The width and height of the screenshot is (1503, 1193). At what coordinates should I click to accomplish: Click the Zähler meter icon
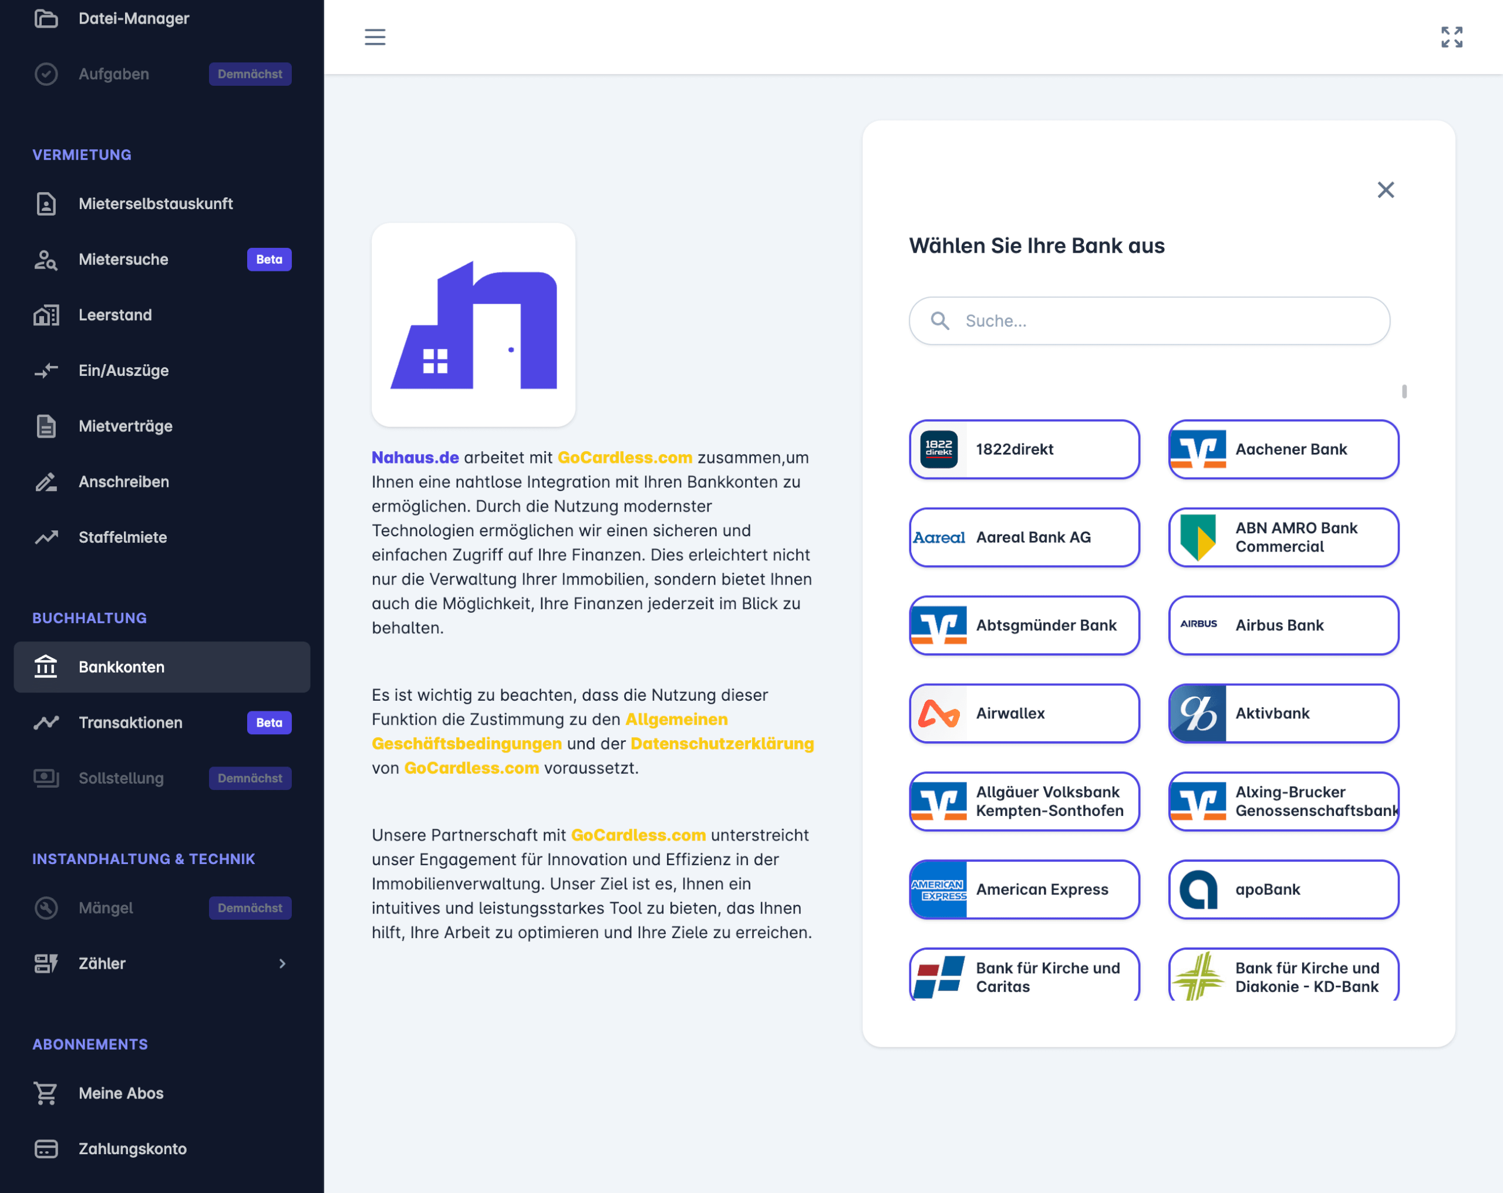tap(46, 963)
